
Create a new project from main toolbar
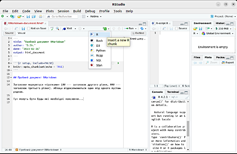coord(12,16)
